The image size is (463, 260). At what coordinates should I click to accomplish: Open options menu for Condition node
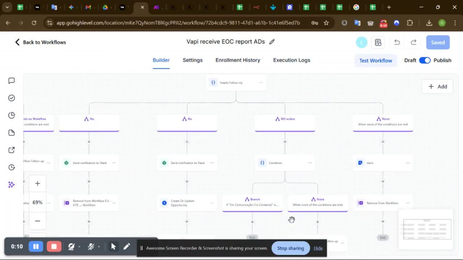[x=310, y=163]
